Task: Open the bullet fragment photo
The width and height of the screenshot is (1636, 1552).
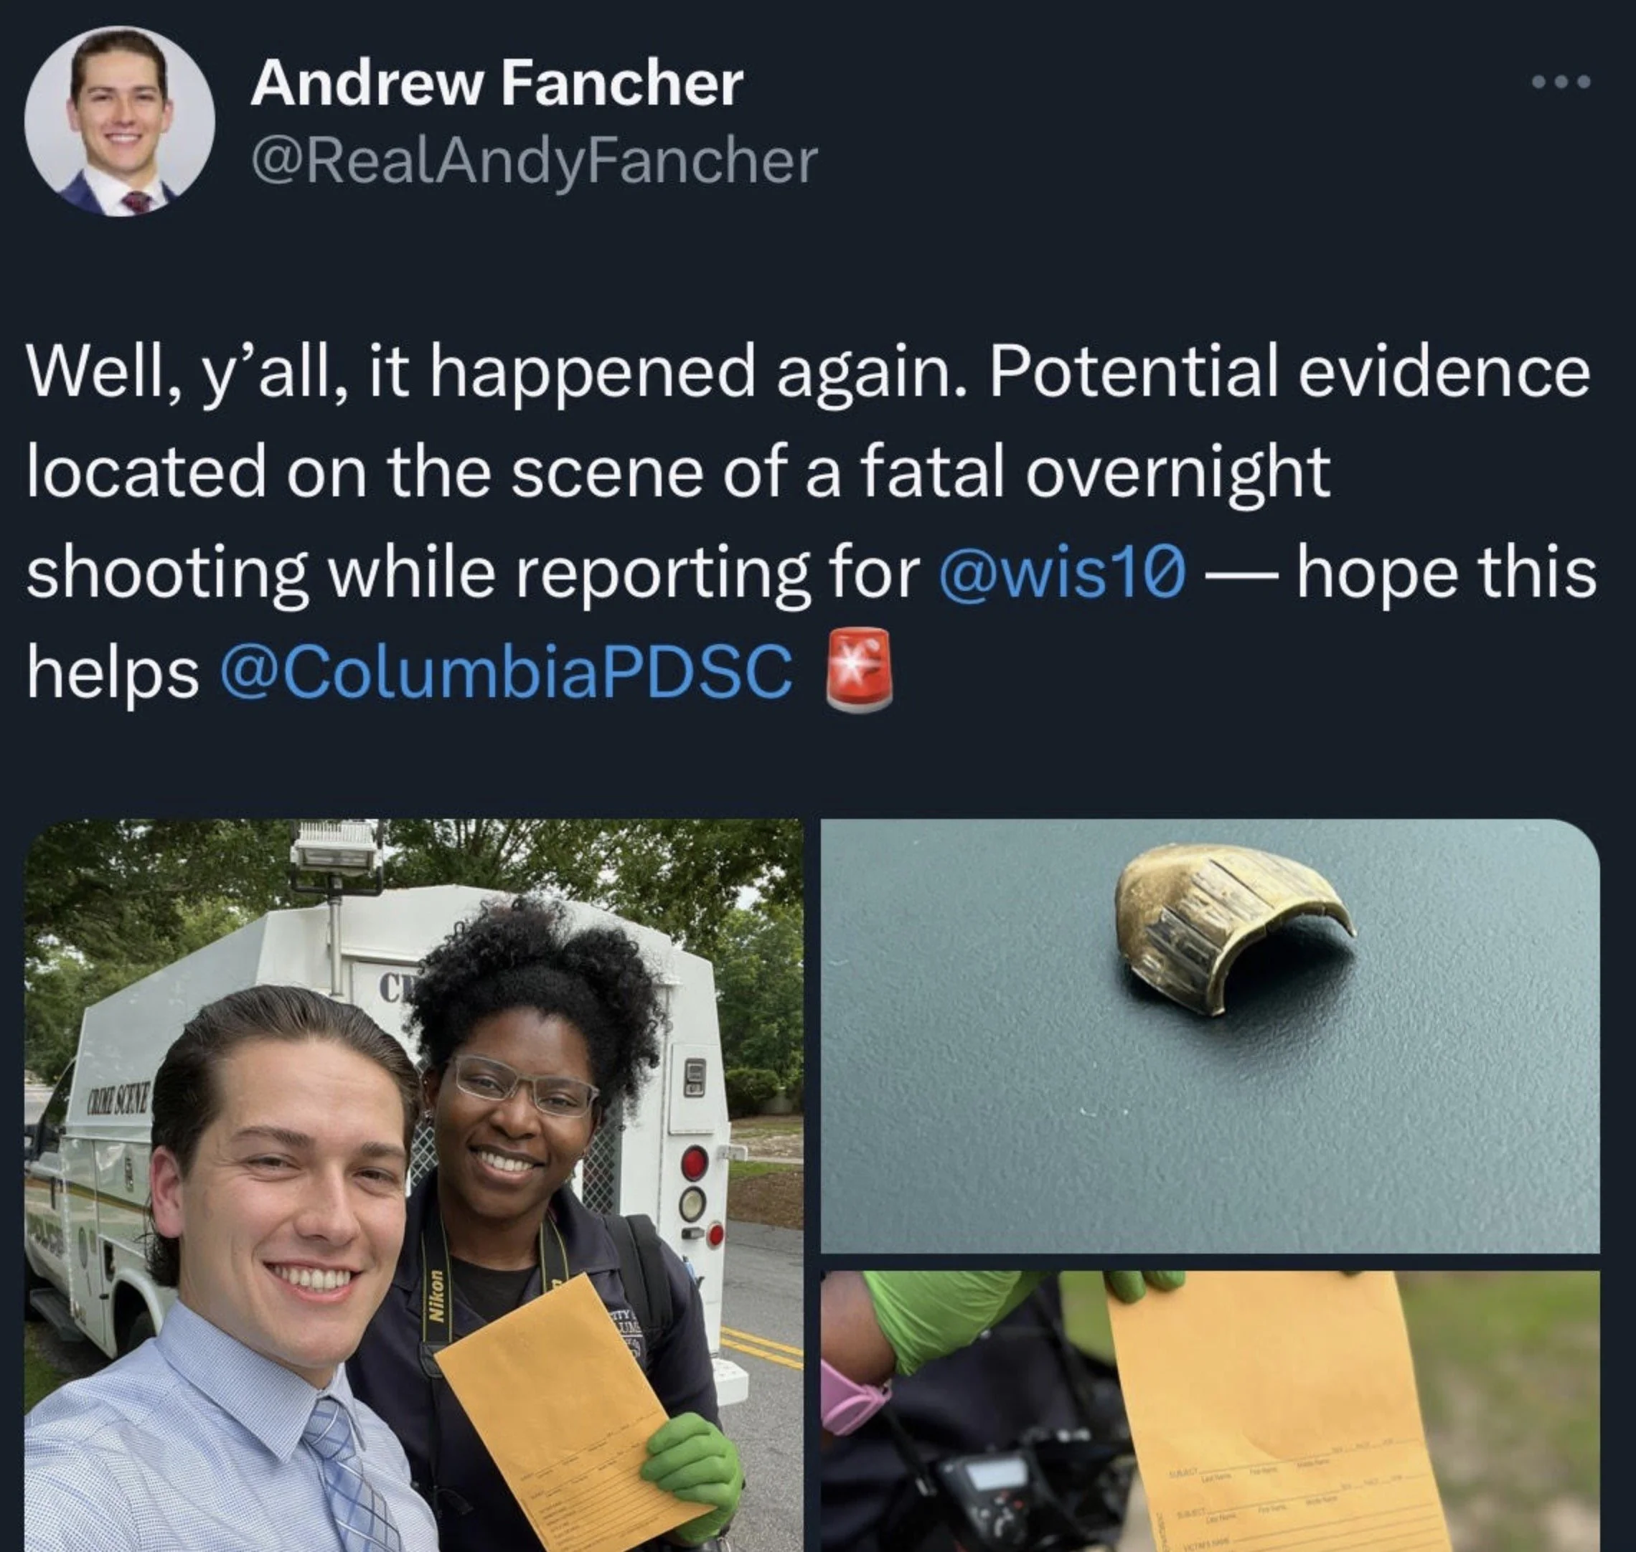Action: [1210, 1036]
